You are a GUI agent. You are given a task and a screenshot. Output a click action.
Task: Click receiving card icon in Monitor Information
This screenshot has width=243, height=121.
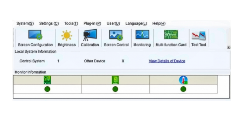tap(115, 80)
